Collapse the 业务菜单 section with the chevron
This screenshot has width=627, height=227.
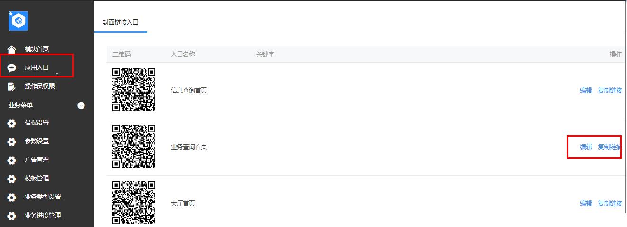point(81,105)
